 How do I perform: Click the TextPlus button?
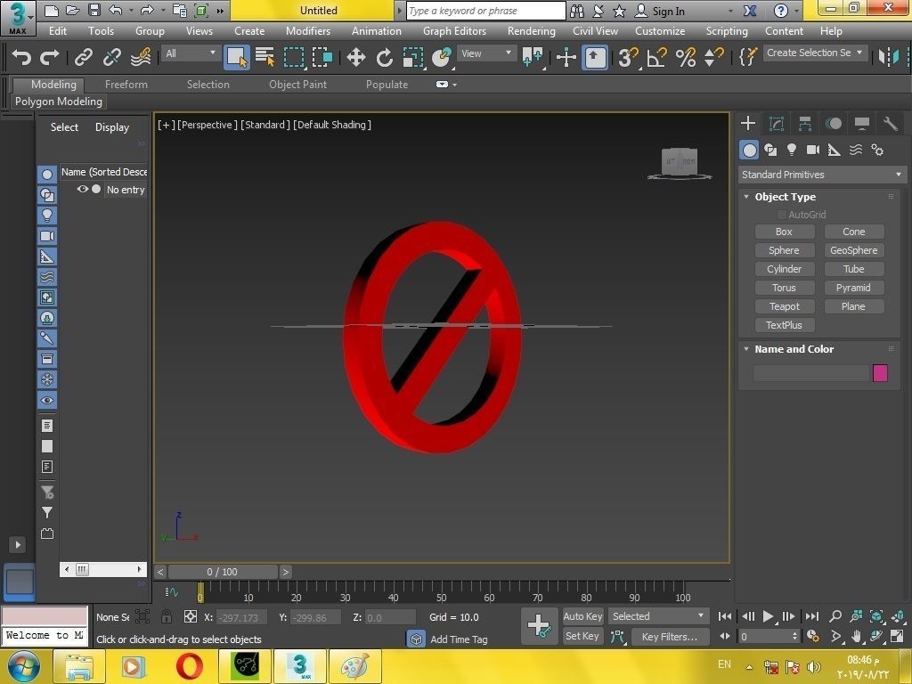point(784,325)
